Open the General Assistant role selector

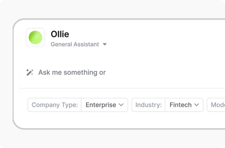79,44
